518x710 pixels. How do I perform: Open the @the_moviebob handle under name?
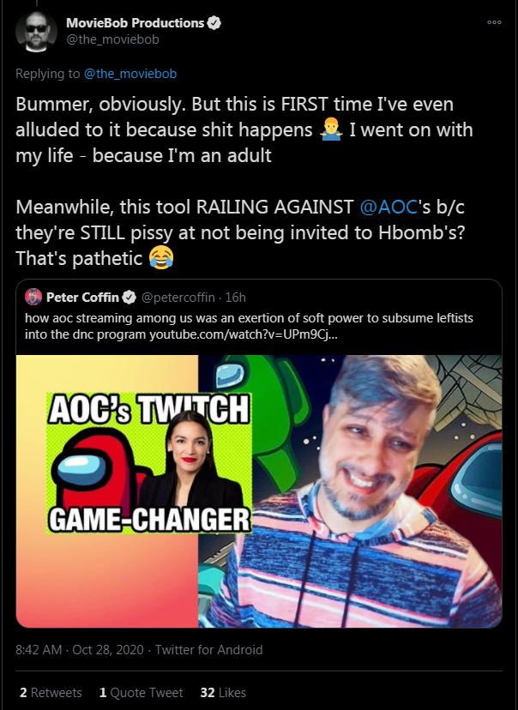click(112, 39)
